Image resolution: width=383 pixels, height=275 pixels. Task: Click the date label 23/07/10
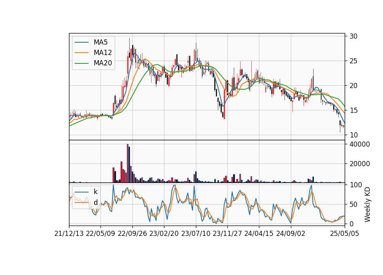click(x=195, y=234)
